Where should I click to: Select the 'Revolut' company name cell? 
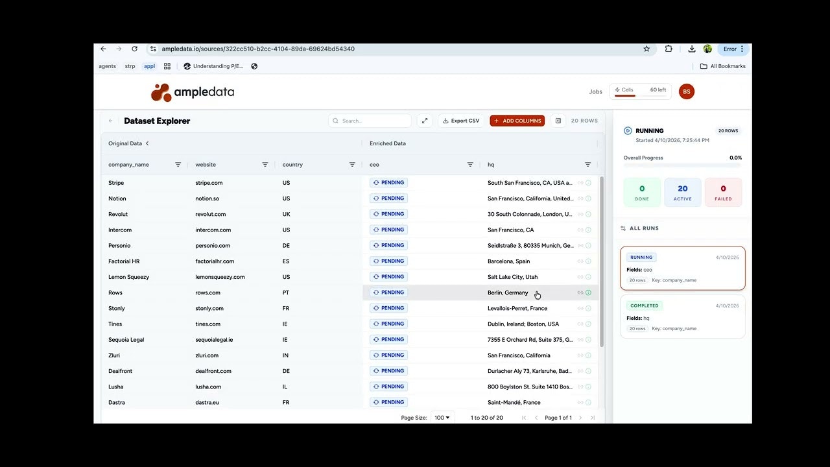[x=118, y=214]
